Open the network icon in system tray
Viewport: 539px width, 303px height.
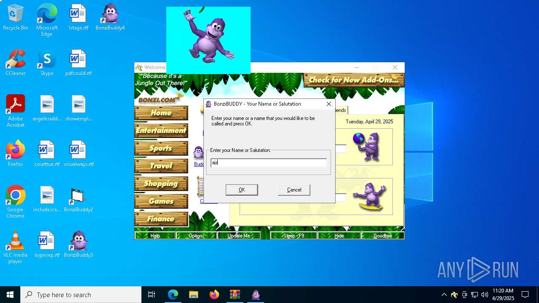tap(475, 295)
